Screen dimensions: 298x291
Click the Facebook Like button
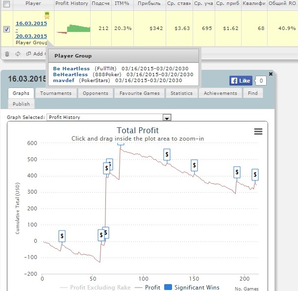[241, 81]
